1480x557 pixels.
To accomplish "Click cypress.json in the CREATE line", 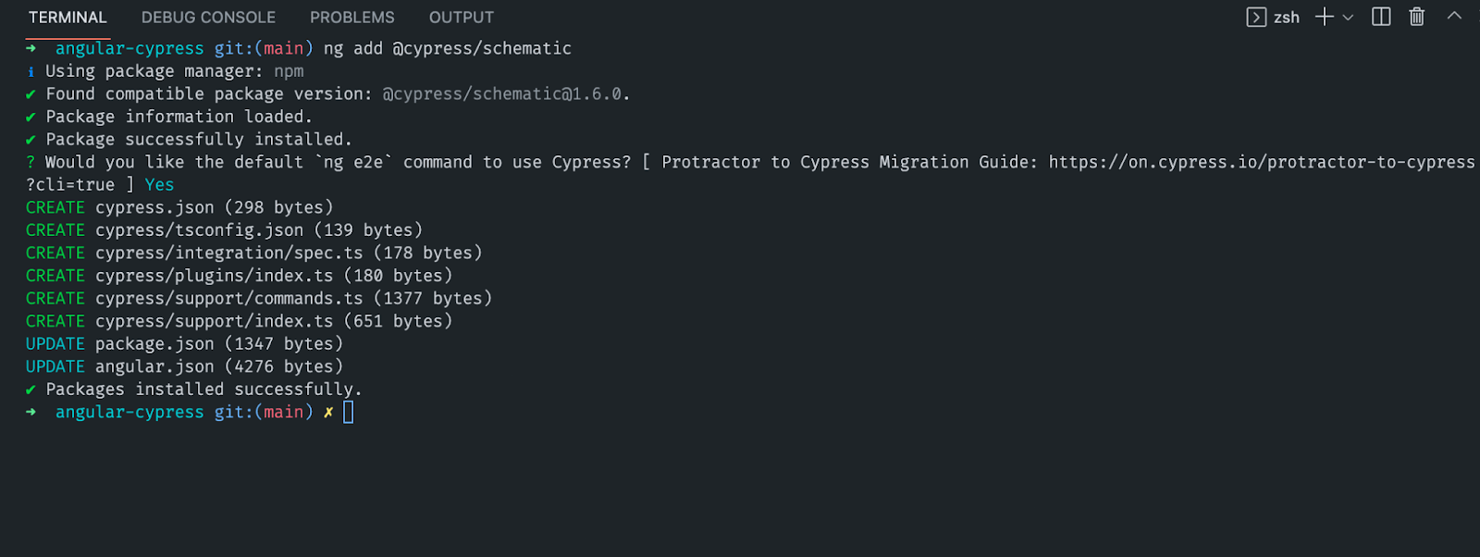I will 154,207.
